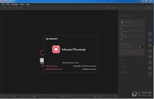Click the sample landscape thumbnail
Screen dimensions: 154x99
click(42, 63)
